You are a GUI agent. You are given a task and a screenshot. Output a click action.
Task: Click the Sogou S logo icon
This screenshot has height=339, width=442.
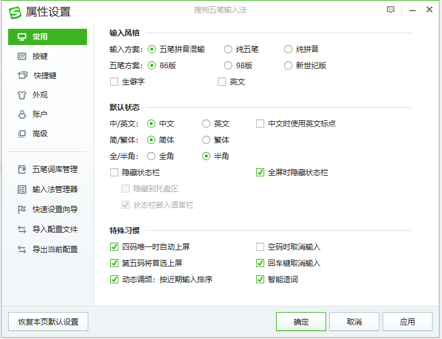tap(15, 13)
